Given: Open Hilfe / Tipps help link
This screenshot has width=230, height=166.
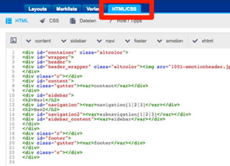Looking at the screenshot, I should [129, 21].
